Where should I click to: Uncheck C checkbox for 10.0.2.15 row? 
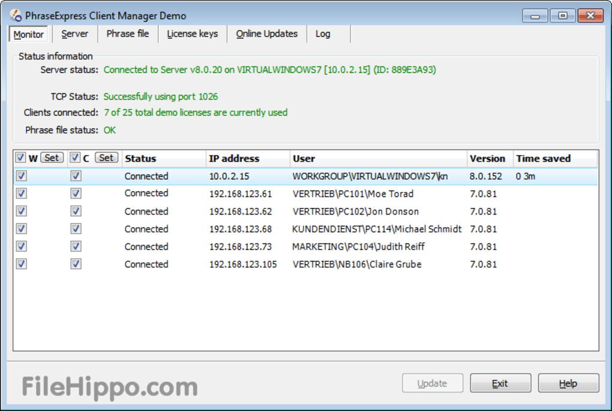pos(76,176)
